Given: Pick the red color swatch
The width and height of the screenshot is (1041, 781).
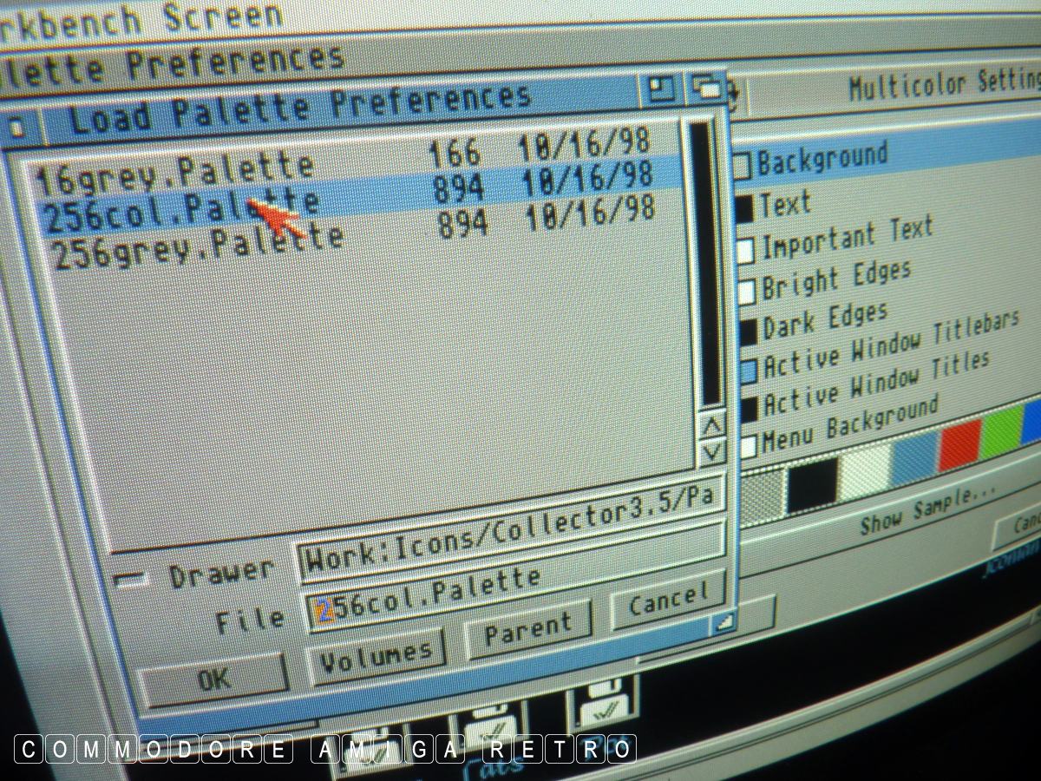Looking at the screenshot, I should point(959,441).
